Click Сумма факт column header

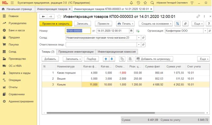(x=154, y=66)
